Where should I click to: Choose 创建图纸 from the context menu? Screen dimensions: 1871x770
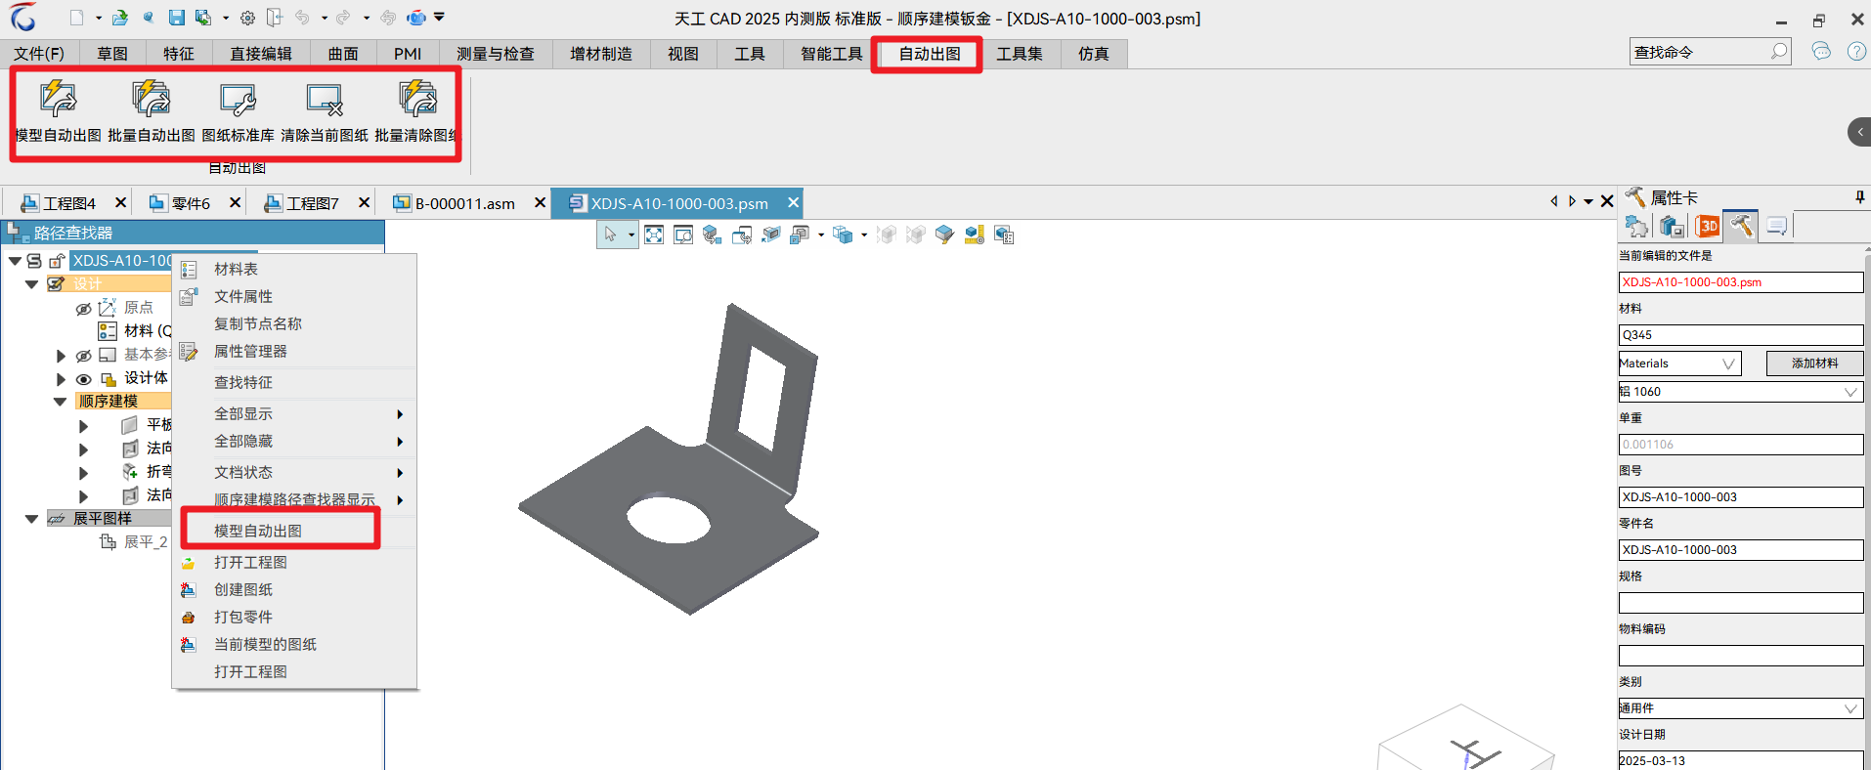(243, 589)
